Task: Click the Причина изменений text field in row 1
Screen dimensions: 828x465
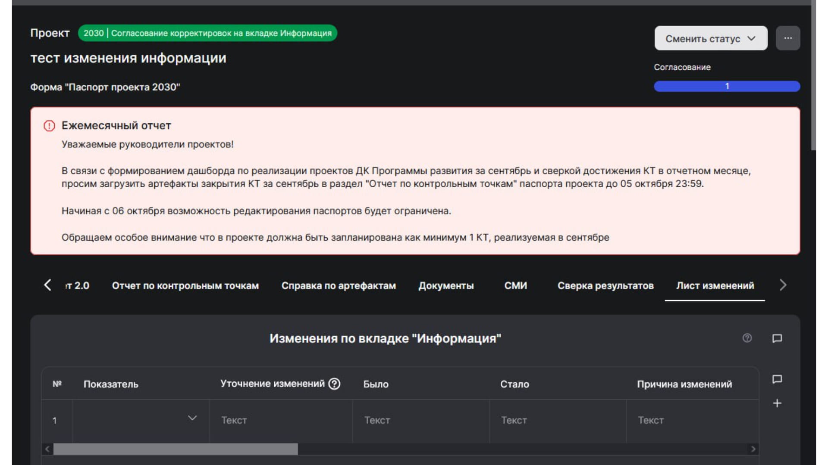Action: click(x=693, y=420)
